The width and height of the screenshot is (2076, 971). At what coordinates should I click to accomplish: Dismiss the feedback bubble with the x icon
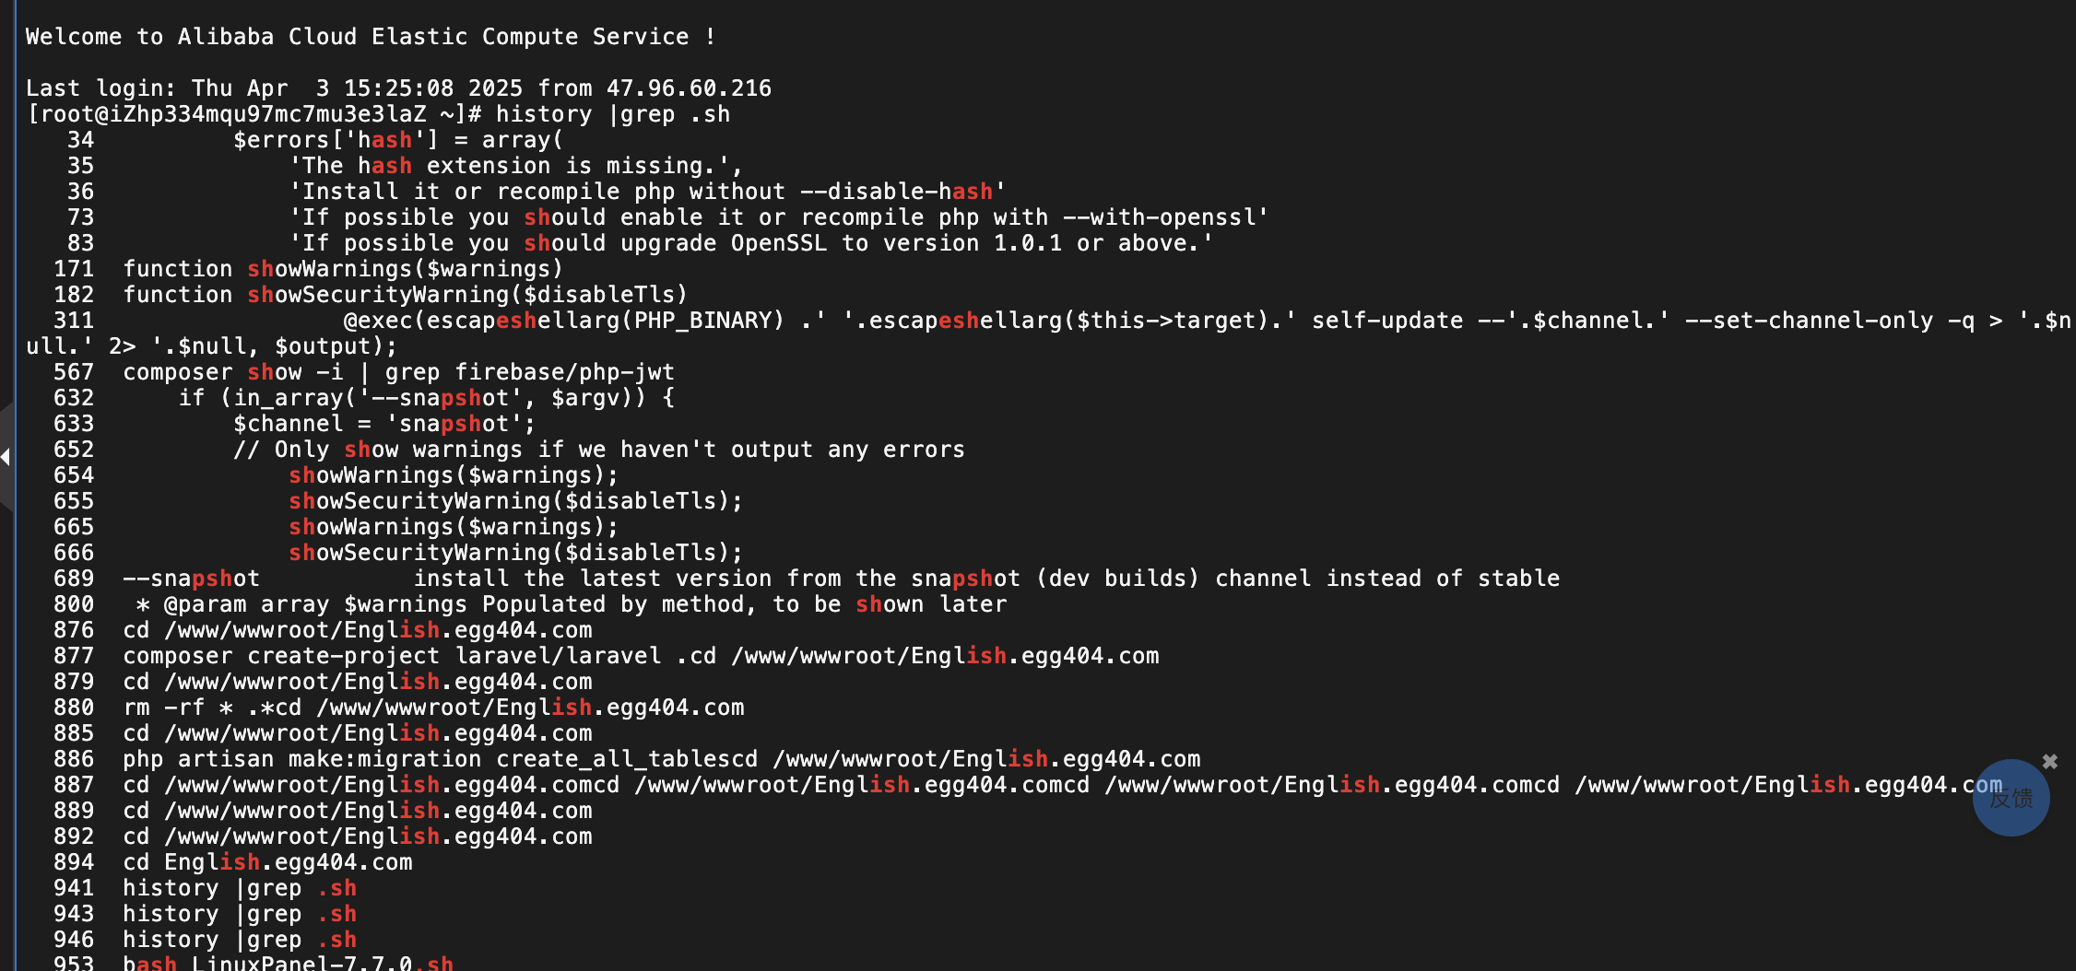[x=2050, y=761]
